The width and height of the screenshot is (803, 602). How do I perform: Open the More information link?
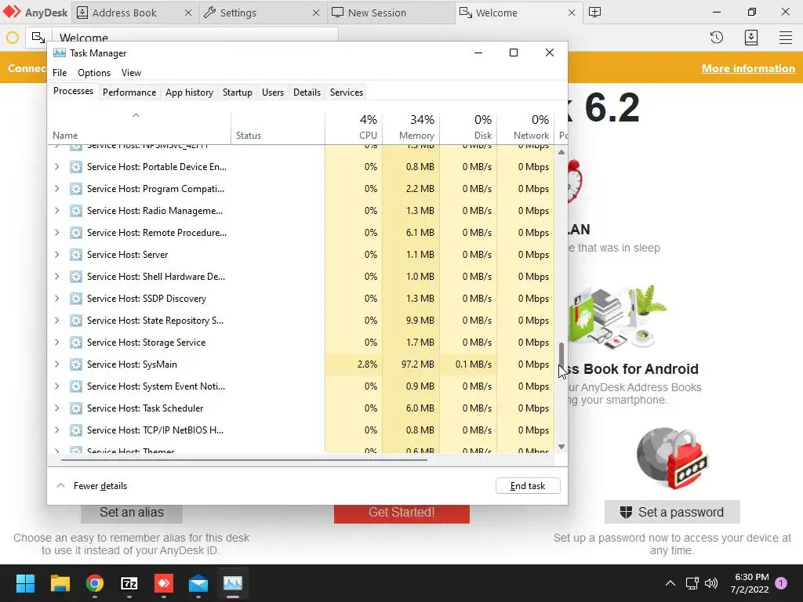tap(748, 69)
